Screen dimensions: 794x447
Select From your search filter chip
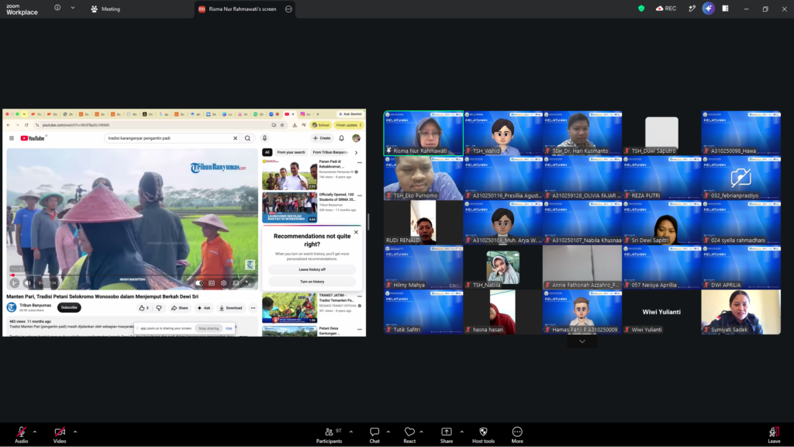point(292,152)
